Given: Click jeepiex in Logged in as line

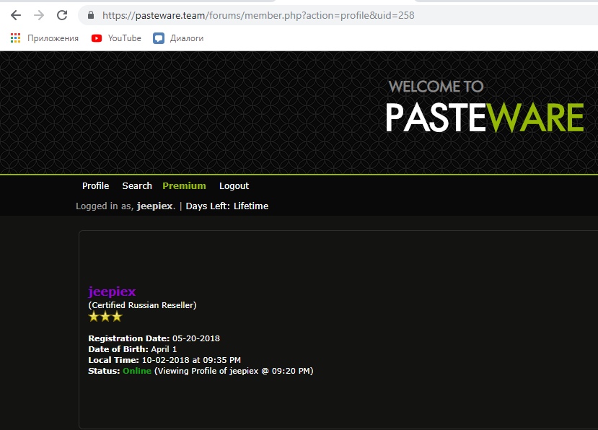Looking at the screenshot, I should (155, 206).
